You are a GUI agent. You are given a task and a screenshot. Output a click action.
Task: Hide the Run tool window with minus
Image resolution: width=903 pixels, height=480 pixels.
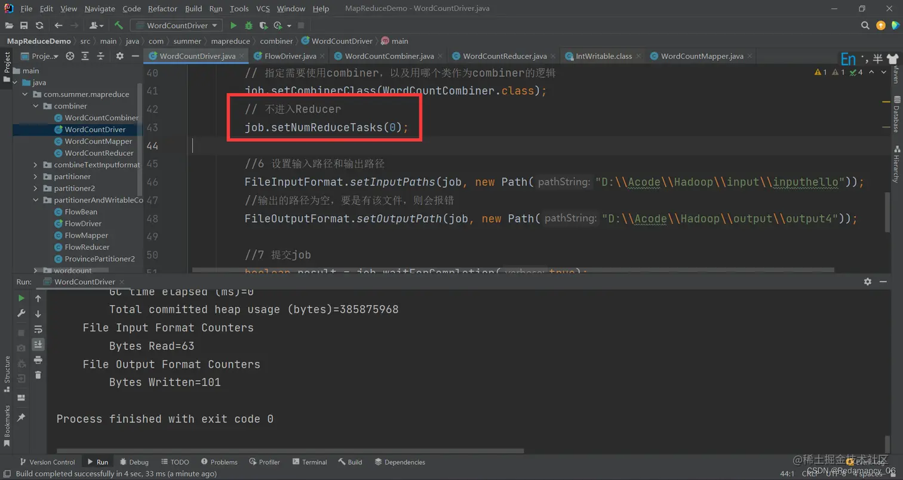(x=884, y=282)
